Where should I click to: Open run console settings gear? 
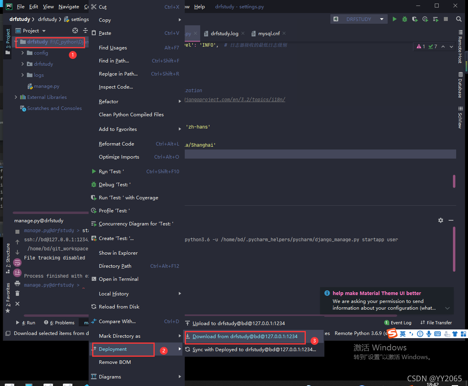click(x=441, y=220)
